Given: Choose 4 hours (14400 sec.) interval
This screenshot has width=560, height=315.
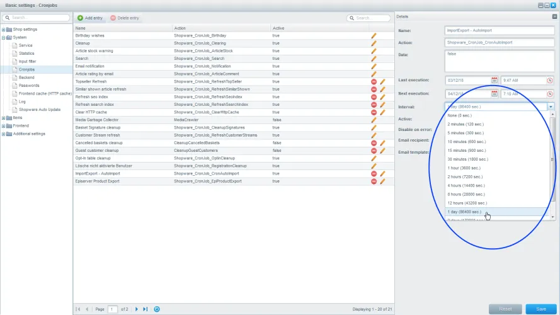Looking at the screenshot, I should pyautogui.click(x=496, y=185).
